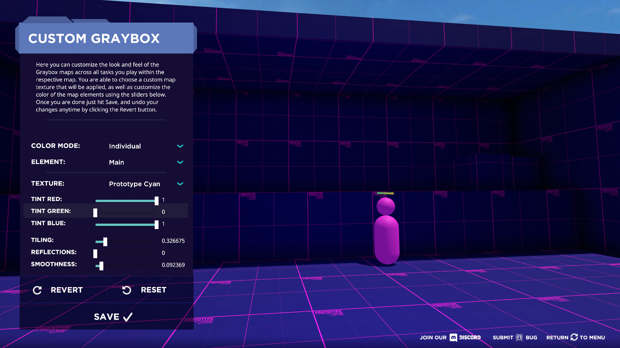Click the Tint Blue slider handle
Screen dimensions: 620x348
tap(157, 225)
